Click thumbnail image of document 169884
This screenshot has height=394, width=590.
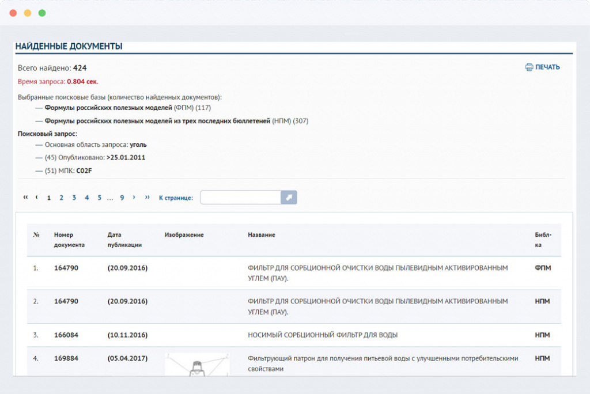197,365
